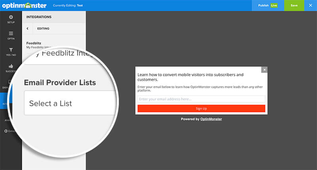Close the builder with the X
Viewport: 317px width, 170px height.
pyautogui.click(x=311, y=6)
